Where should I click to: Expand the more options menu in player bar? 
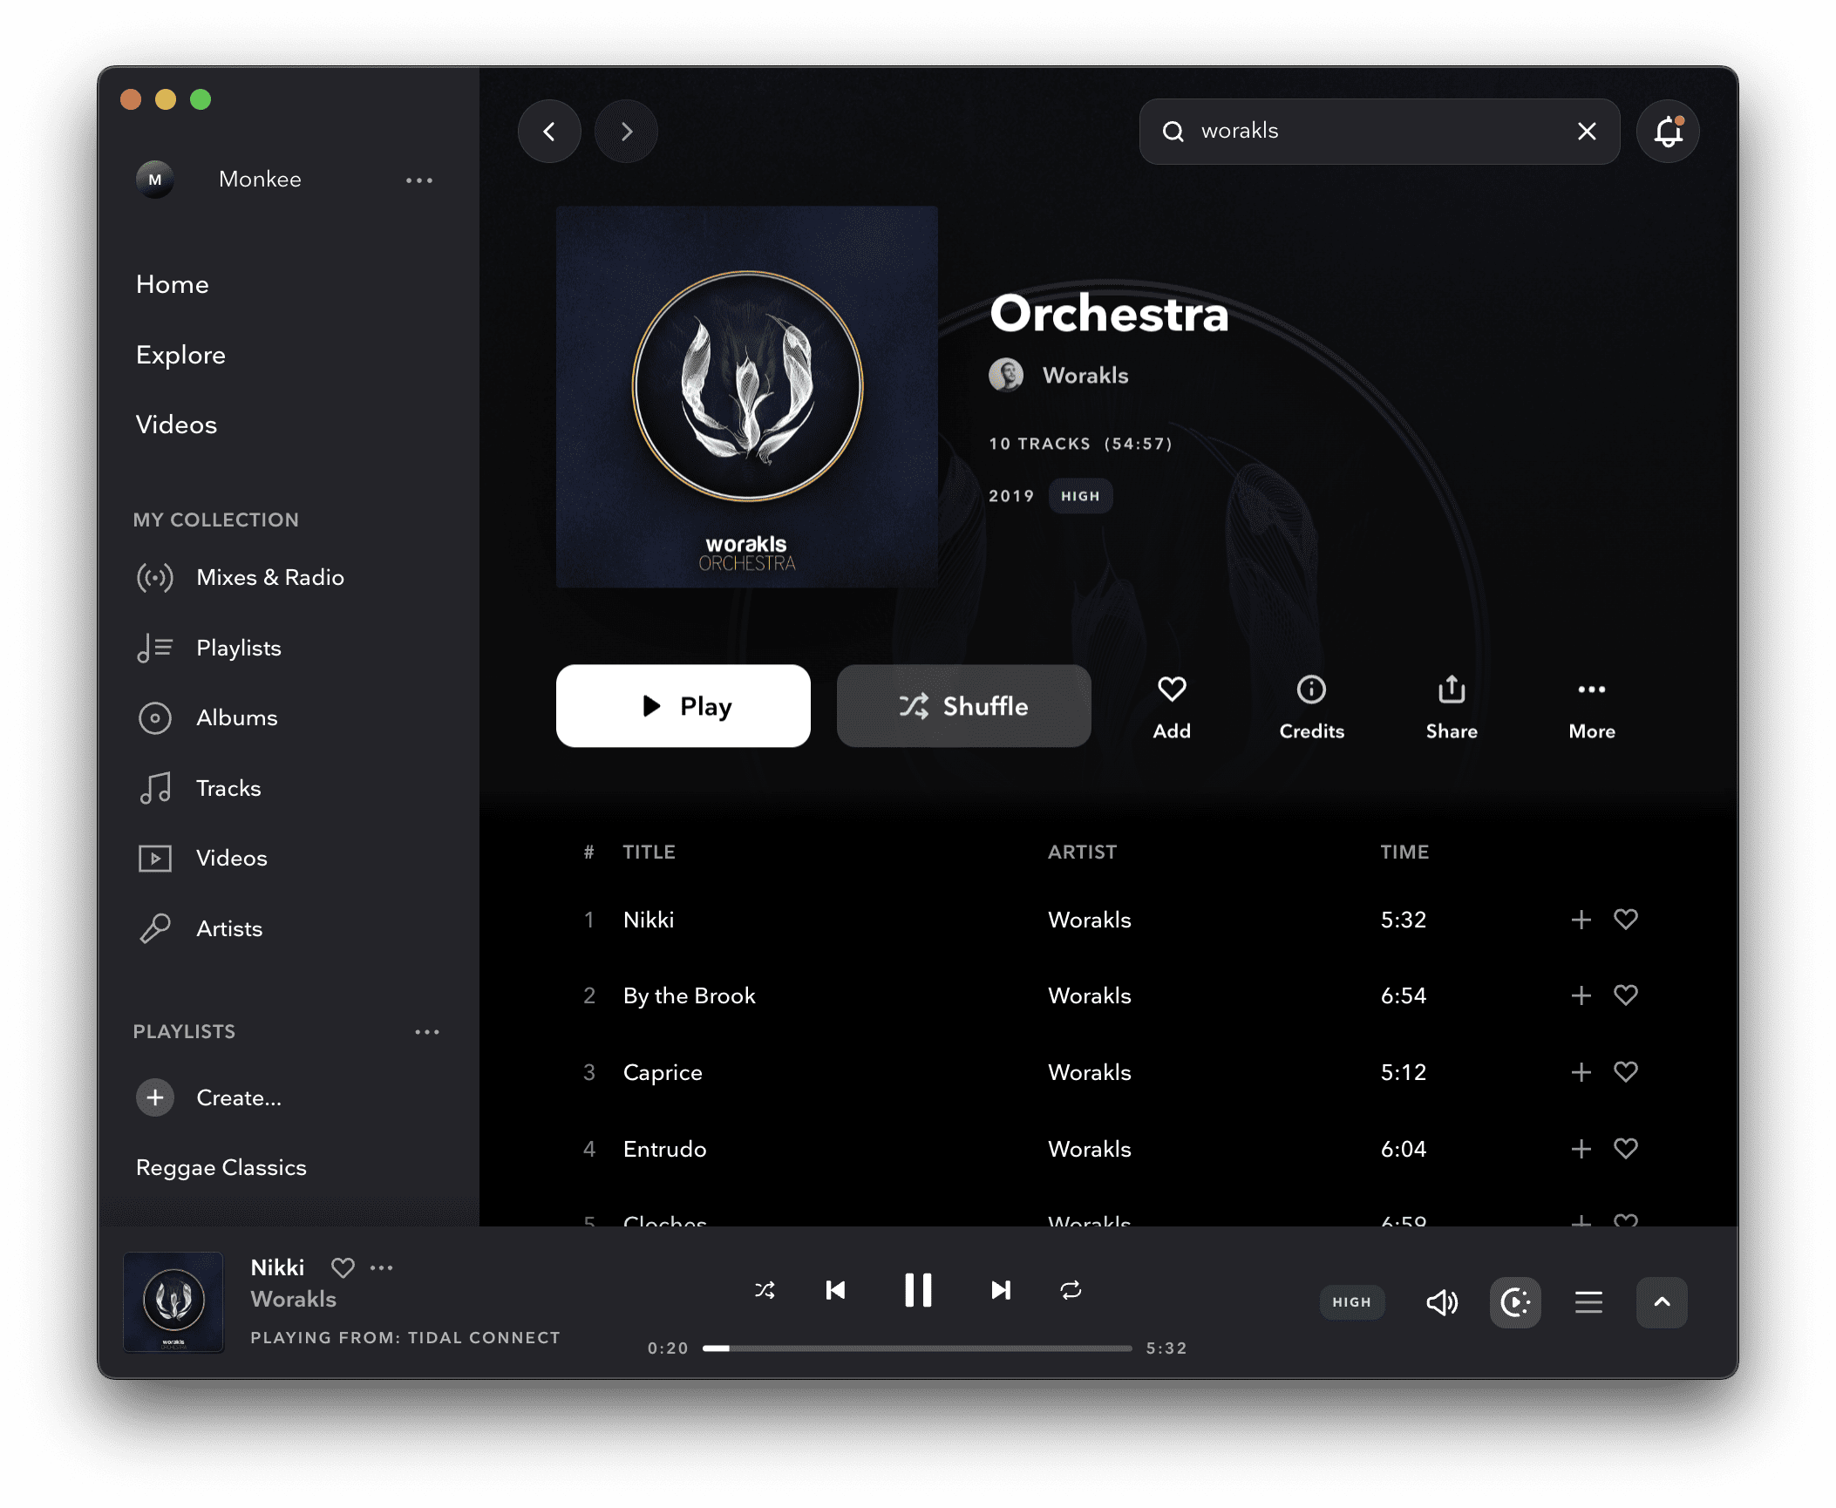pyautogui.click(x=384, y=1267)
